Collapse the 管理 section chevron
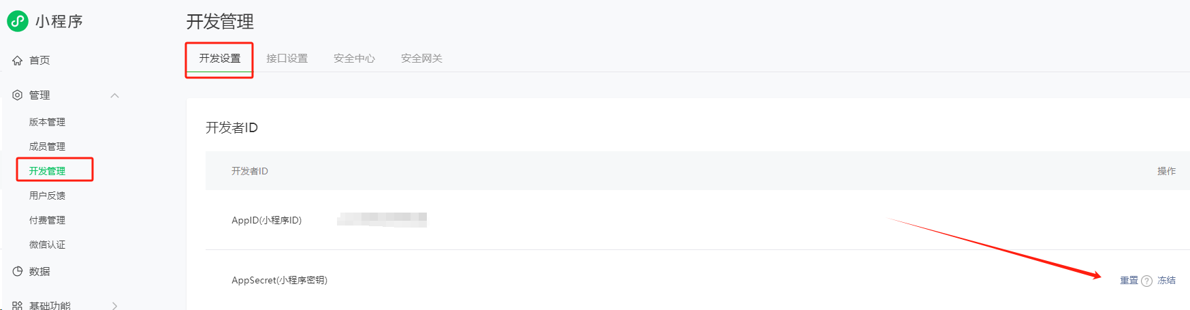Viewport: 1190px width, 310px height. [x=114, y=95]
